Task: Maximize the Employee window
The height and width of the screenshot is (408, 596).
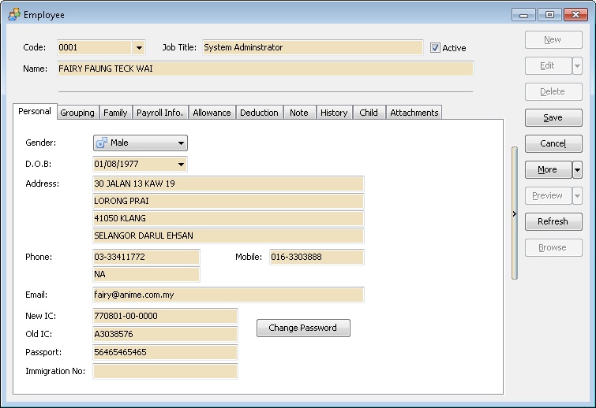Action: 549,15
